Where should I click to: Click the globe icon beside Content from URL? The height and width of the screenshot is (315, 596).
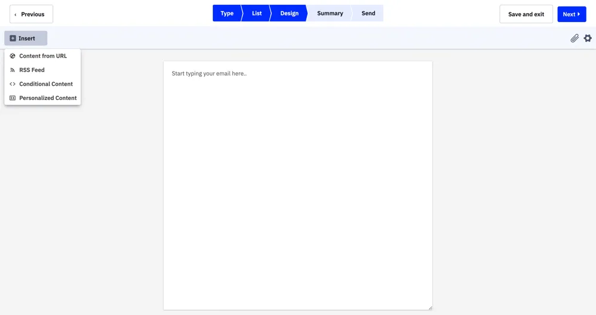coord(13,56)
